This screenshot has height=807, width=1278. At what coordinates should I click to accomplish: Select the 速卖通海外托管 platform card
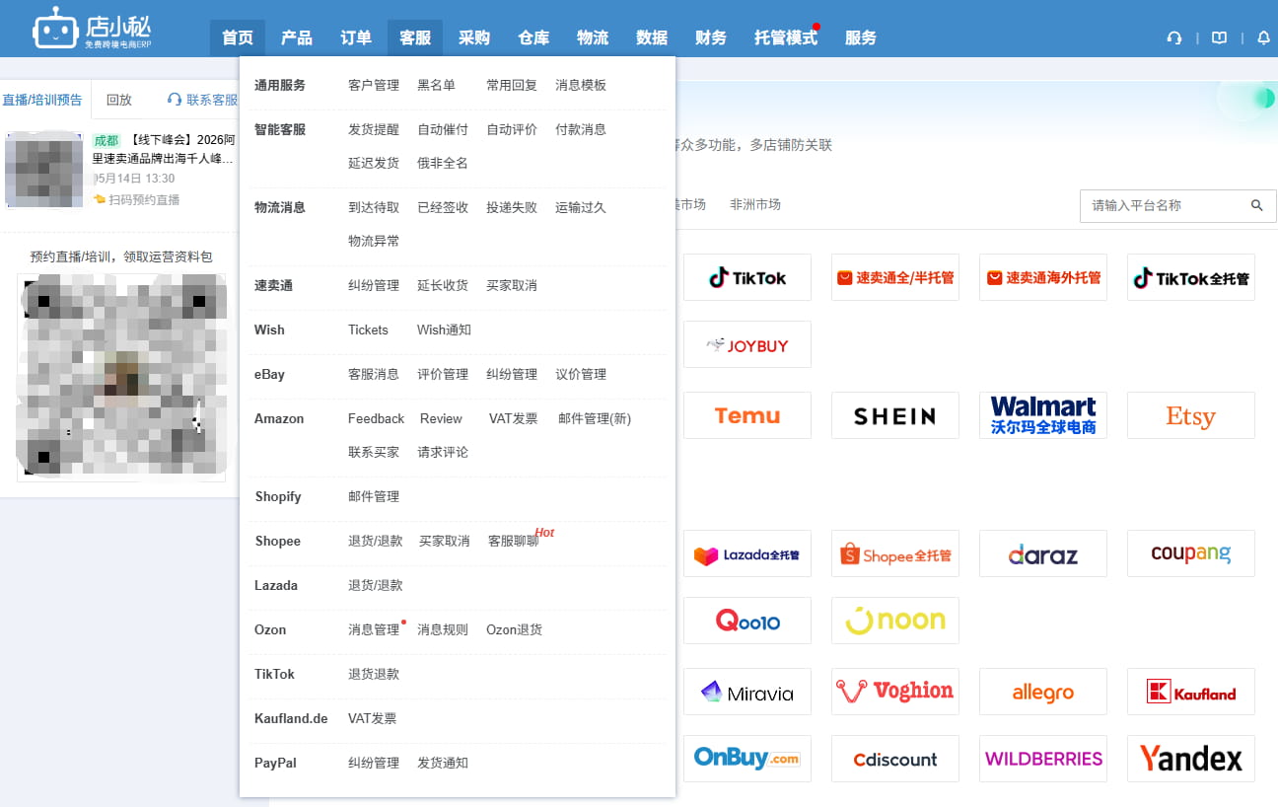1043,277
